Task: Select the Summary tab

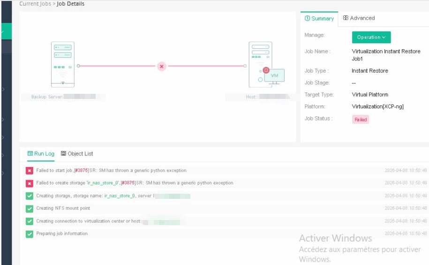Action: click(319, 19)
